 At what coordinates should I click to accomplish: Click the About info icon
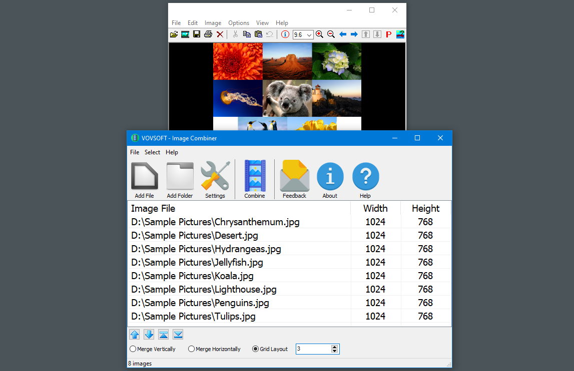330,177
